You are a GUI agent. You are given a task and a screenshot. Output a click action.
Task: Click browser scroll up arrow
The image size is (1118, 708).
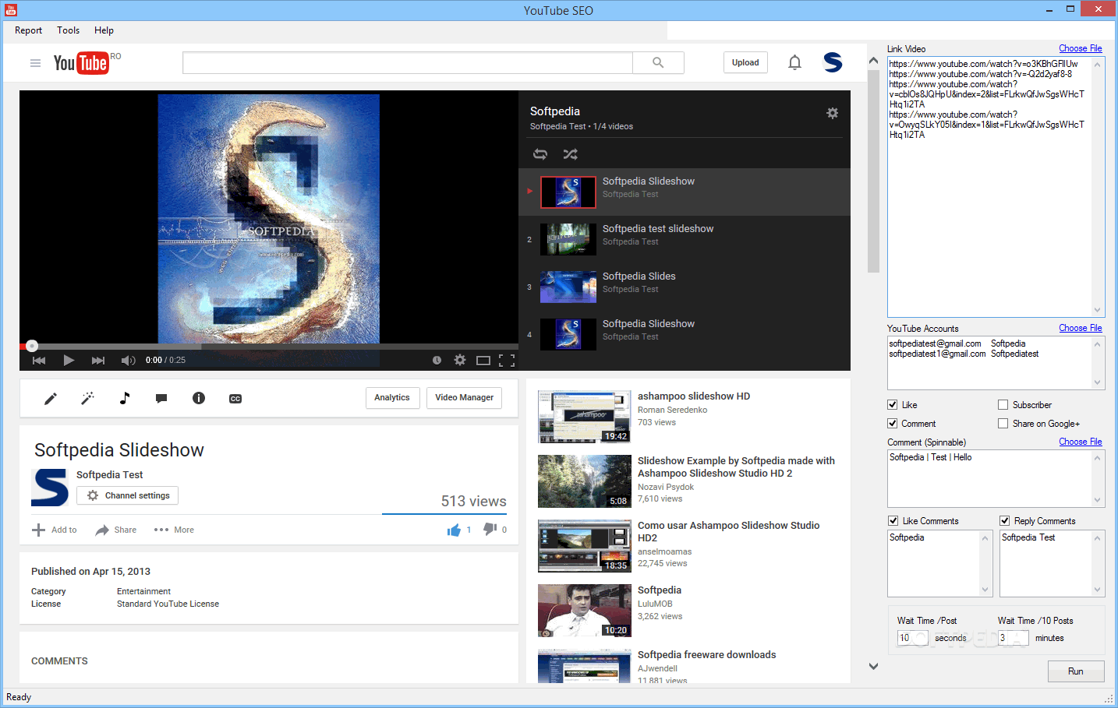pyautogui.click(x=873, y=60)
